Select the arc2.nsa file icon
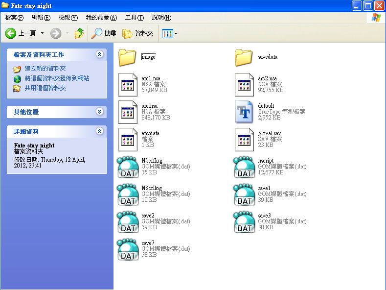386x290 pixels. tap(244, 85)
